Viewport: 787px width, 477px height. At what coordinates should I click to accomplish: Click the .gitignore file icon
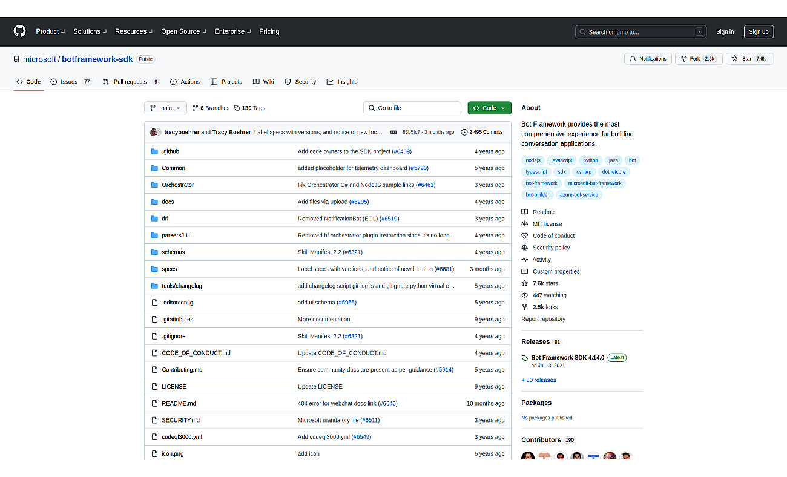click(x=154, y=336)
